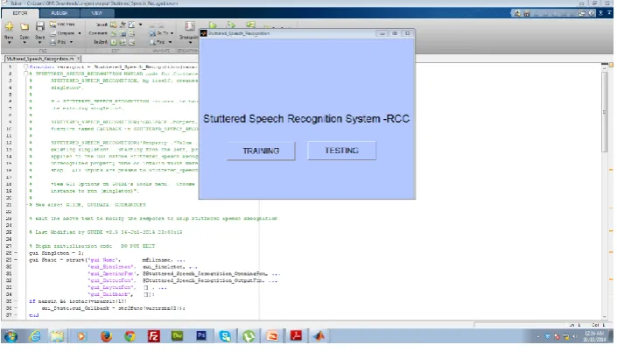The height and width of the screenshot is (352, 617).
Task: Open the Breakpoints dropdown arrow
Action: tap(190, 43)
